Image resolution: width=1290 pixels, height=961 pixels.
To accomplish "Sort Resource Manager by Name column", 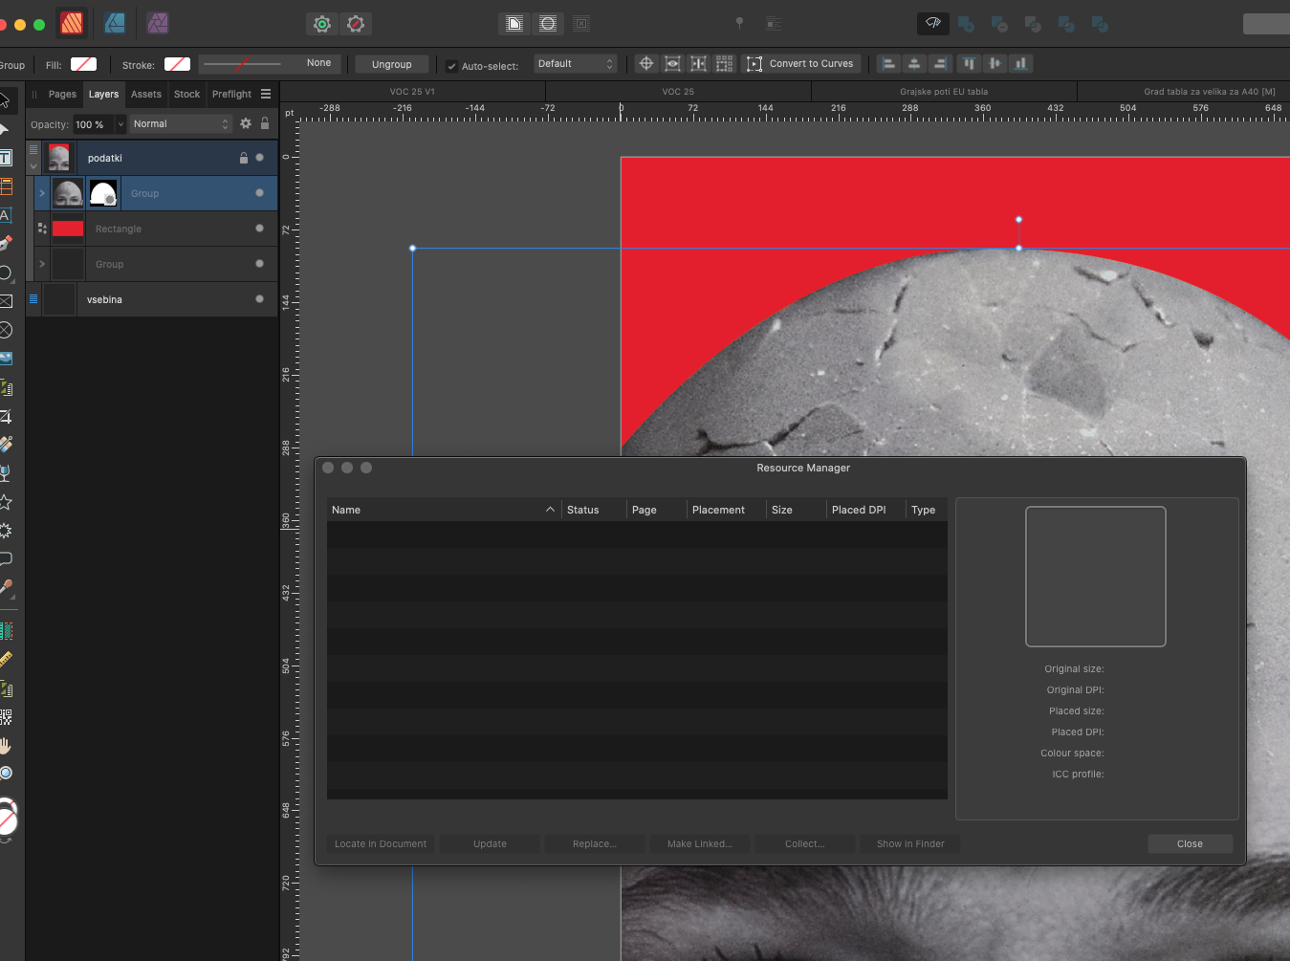I will coord(443,510).
